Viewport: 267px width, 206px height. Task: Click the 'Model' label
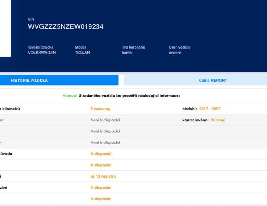[x=80, y=47]
